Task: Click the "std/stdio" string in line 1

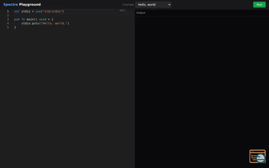Action: tap(52, 11)
